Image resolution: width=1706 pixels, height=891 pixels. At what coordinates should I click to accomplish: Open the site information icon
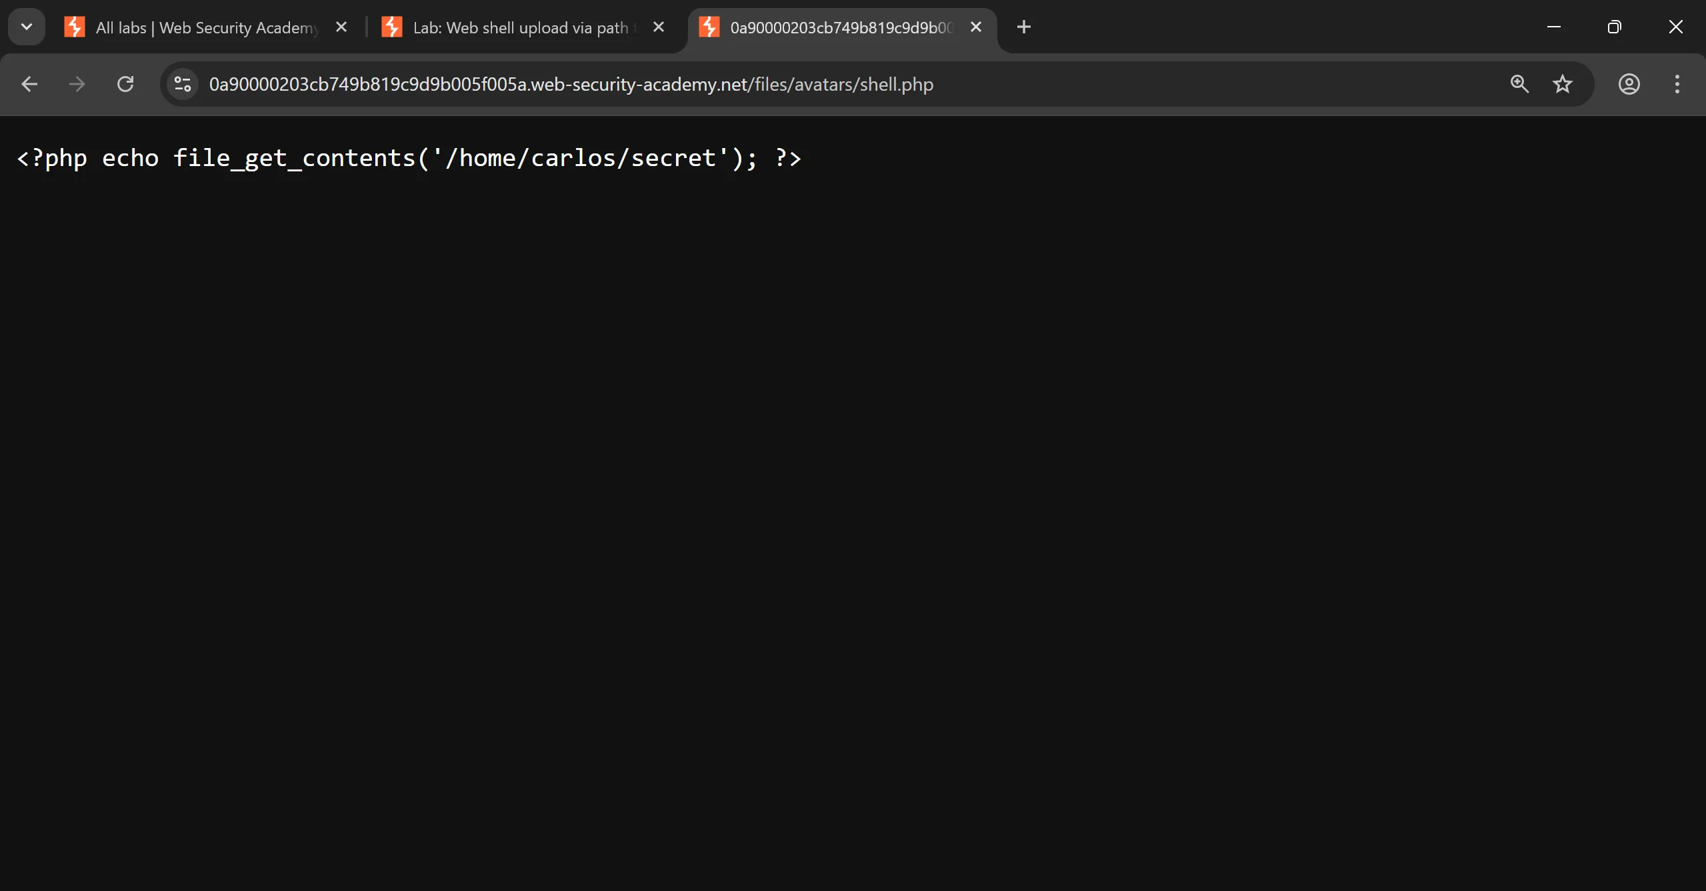point(183,84)
